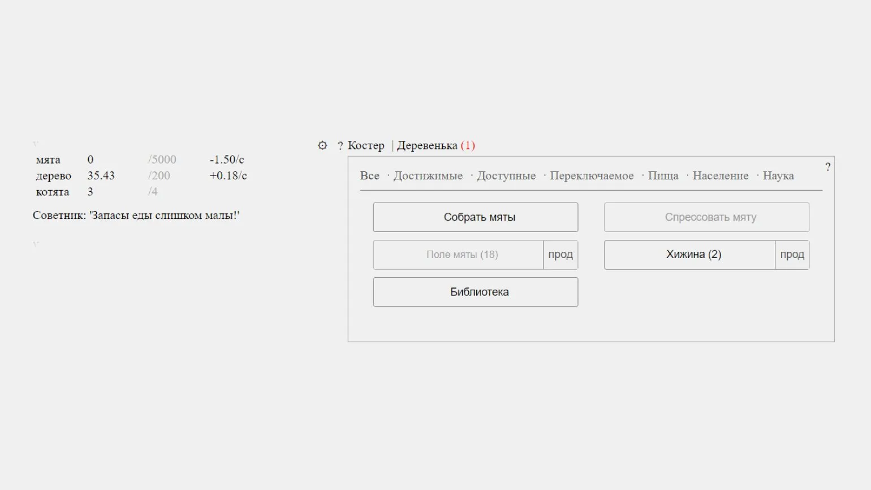This screenshot has width=871, height=490.
Task: Click the question mark beside the gear
Action: tap(340, 146)
